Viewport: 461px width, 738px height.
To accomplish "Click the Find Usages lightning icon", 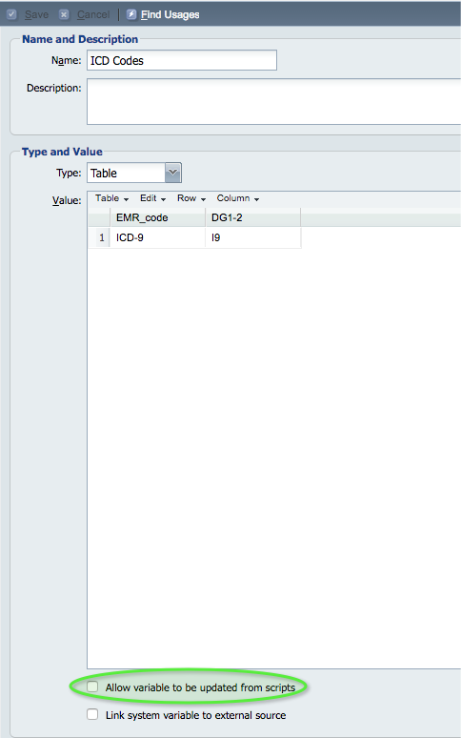I will pyautogui.click(x=131, y=14).
